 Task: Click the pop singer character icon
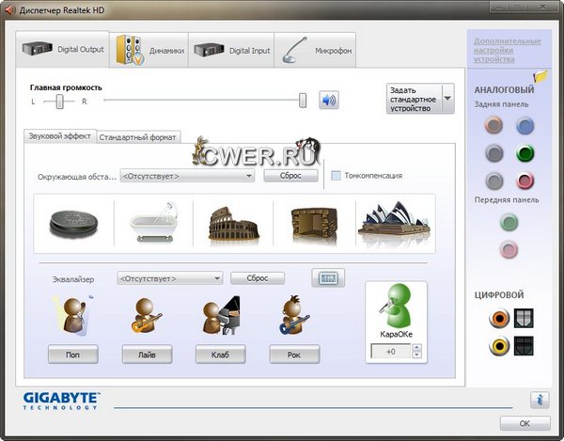pos(73,315)
